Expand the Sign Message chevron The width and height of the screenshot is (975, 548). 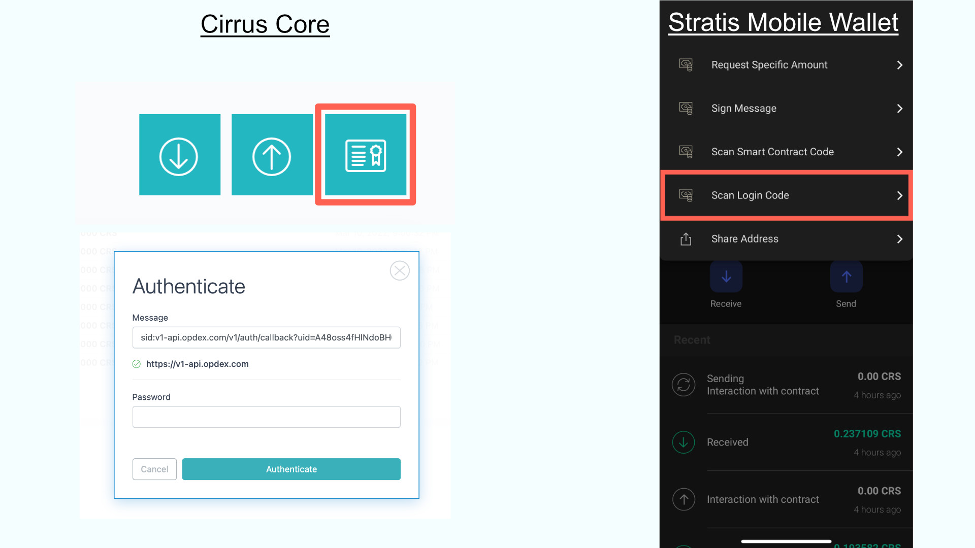(899, 108)
